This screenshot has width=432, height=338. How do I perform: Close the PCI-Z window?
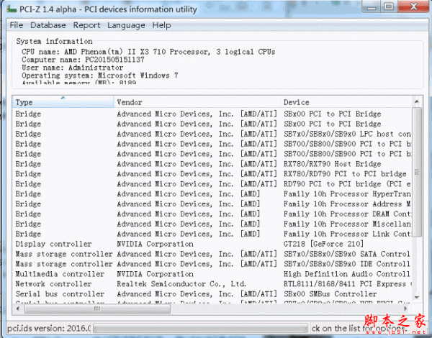413,6
